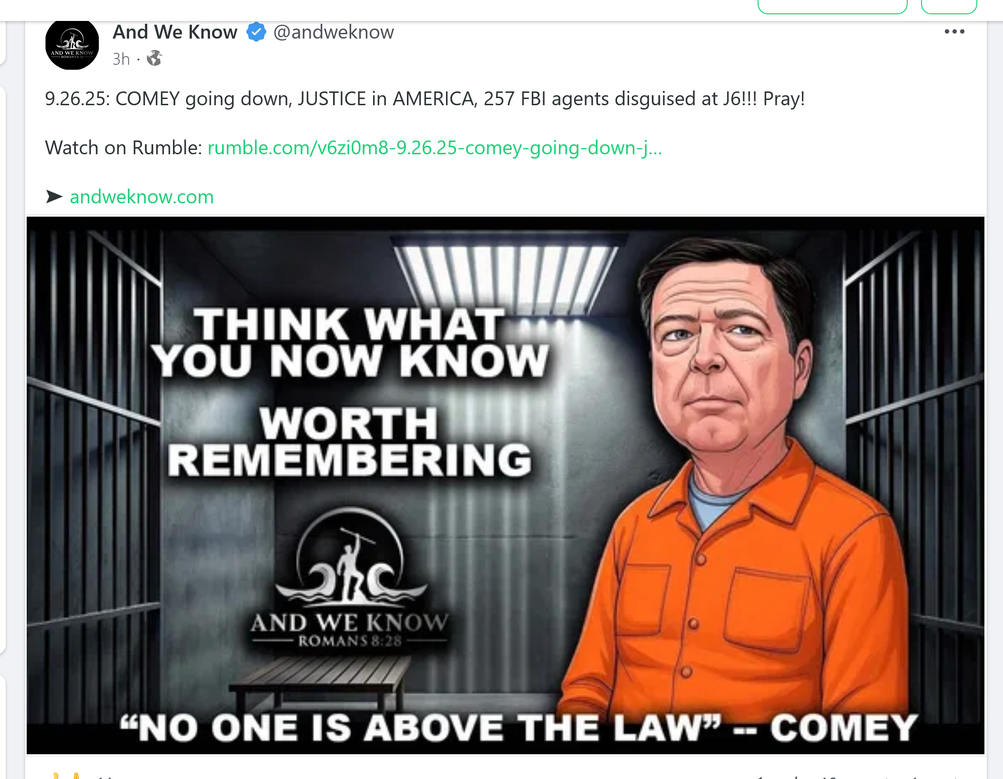Visit the andweknow.com link

tap(142, 197)
